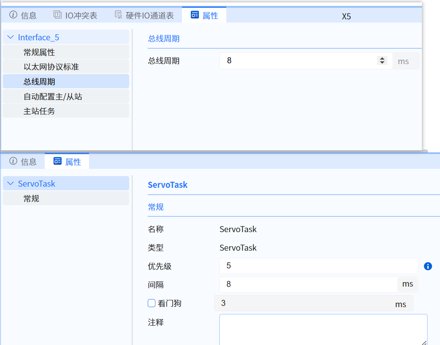
Task: Select 常规属性 in Interface_5 tree
Action: click(x=39, y=52)
